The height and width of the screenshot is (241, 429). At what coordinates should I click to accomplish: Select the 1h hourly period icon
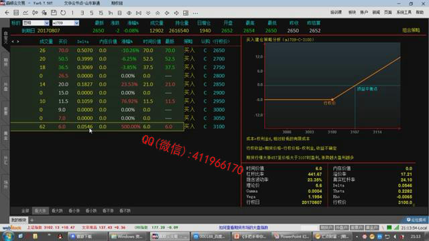[x=110, y=13]
